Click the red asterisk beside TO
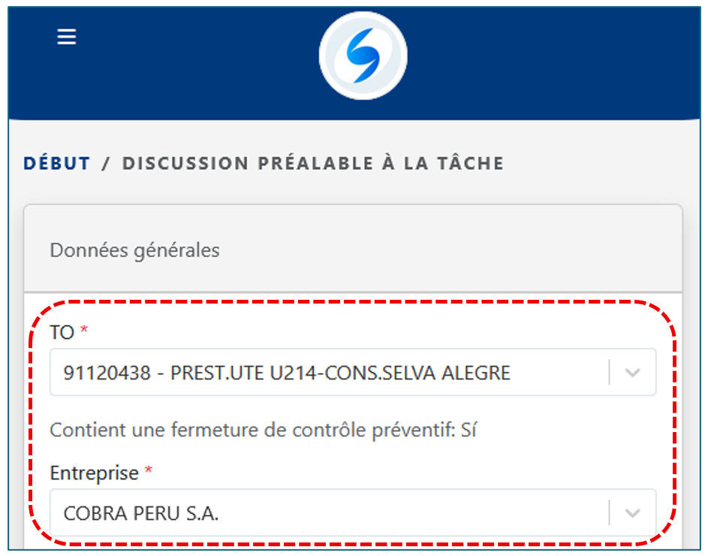This screenshot has height=556, width=708. tap(83, 331)
